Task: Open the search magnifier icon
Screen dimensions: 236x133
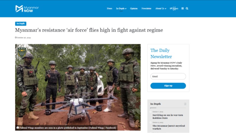Action: point(187,9)
